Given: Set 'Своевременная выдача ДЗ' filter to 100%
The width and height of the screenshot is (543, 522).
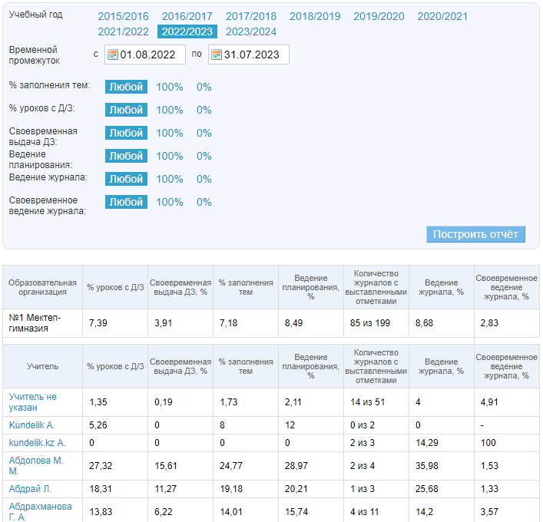Looking at the screenshot, I should tap(170, 133).
